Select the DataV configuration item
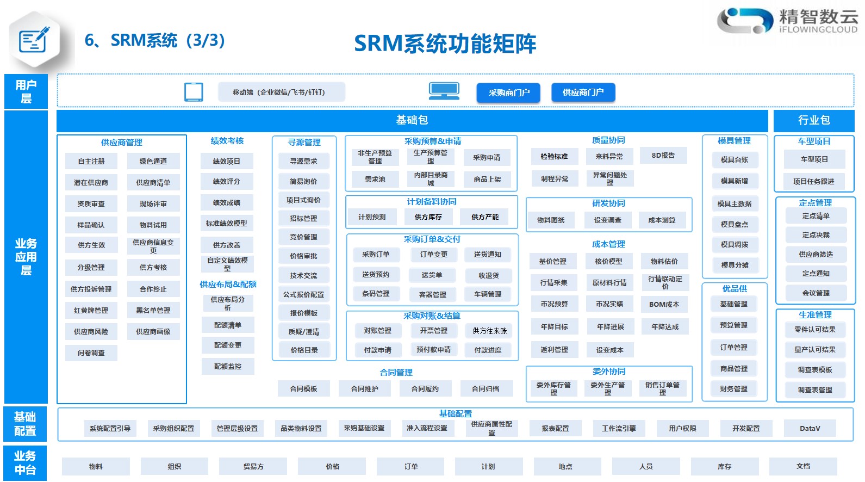 pos(810,429)
